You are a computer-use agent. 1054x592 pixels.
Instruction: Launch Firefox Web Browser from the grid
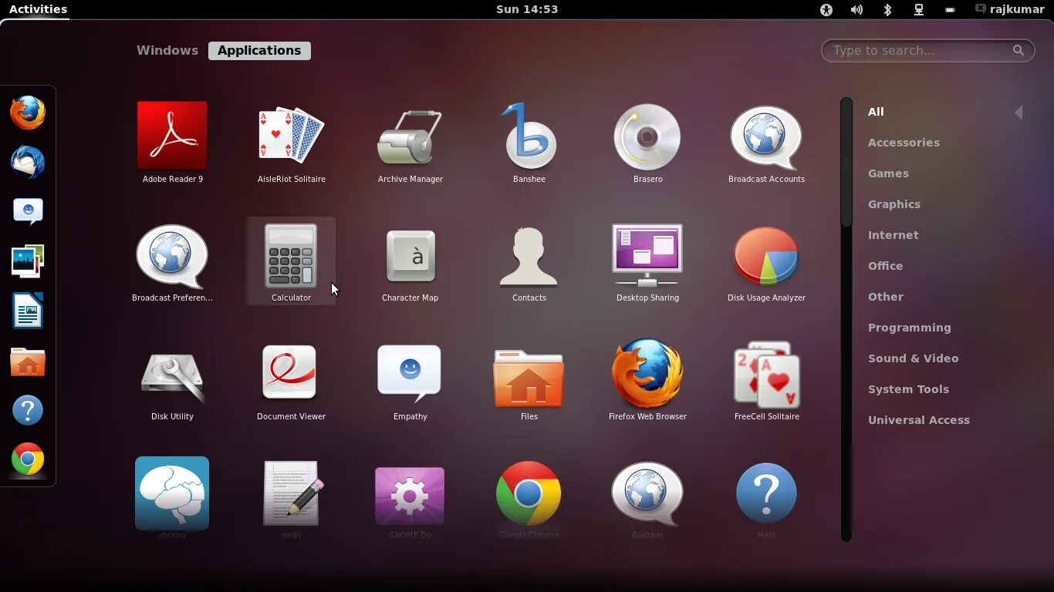(x=647, y=381)
